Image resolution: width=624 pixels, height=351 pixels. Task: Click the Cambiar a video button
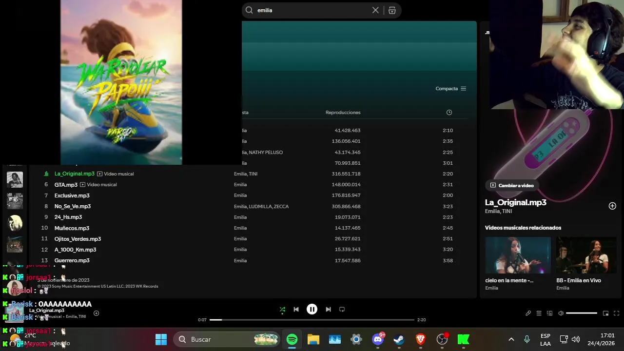(x=511, y=185)
